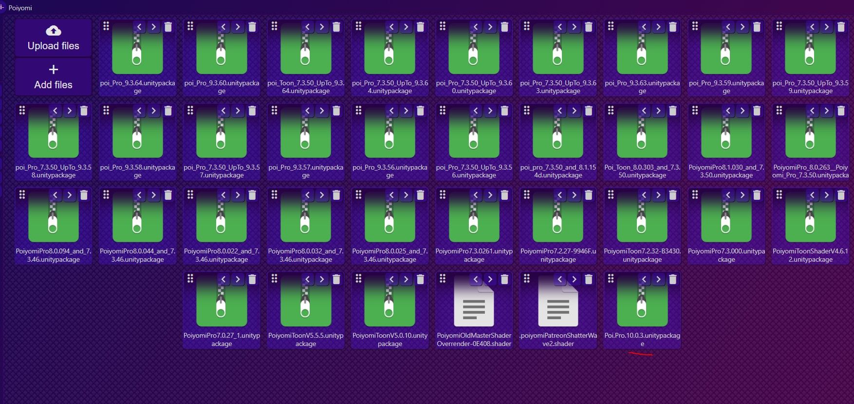This screenshot has width=854, height=404.
Task: Move poi_Pro_9.3.60.unitypackage left with its arrow
Action: click(223, 27)
